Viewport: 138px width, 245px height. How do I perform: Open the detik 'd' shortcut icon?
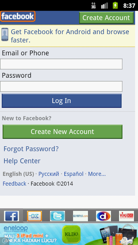tap(103, 216)
